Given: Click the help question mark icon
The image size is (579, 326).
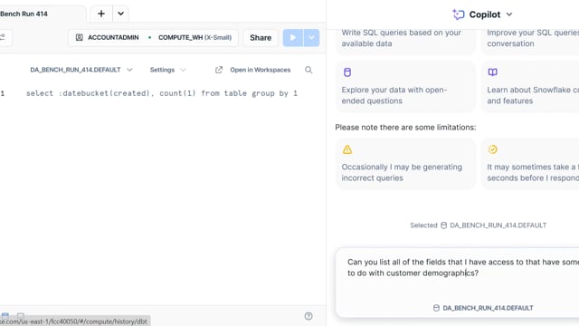Looking at the screenshot, I should [x=308, y=316].
